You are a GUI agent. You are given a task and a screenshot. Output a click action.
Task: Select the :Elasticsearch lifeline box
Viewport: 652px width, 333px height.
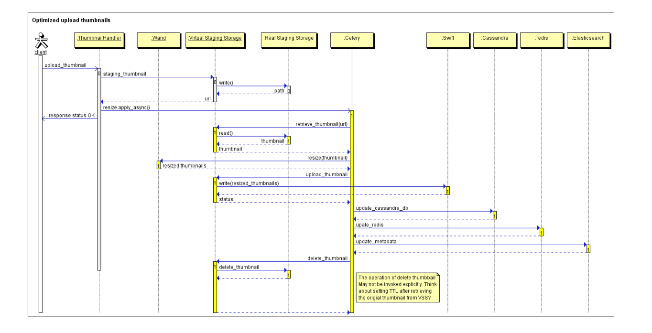coord(588,38)
